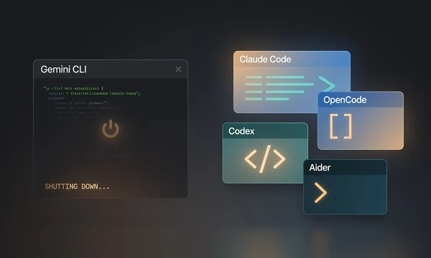This screenshot has height=258, width=431.
Task: Select the Claude Code card title
Action: tap(265, 59)
